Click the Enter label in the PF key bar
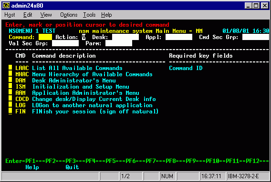The width and height of the screenshot is (271, 182). pos(14,161)
